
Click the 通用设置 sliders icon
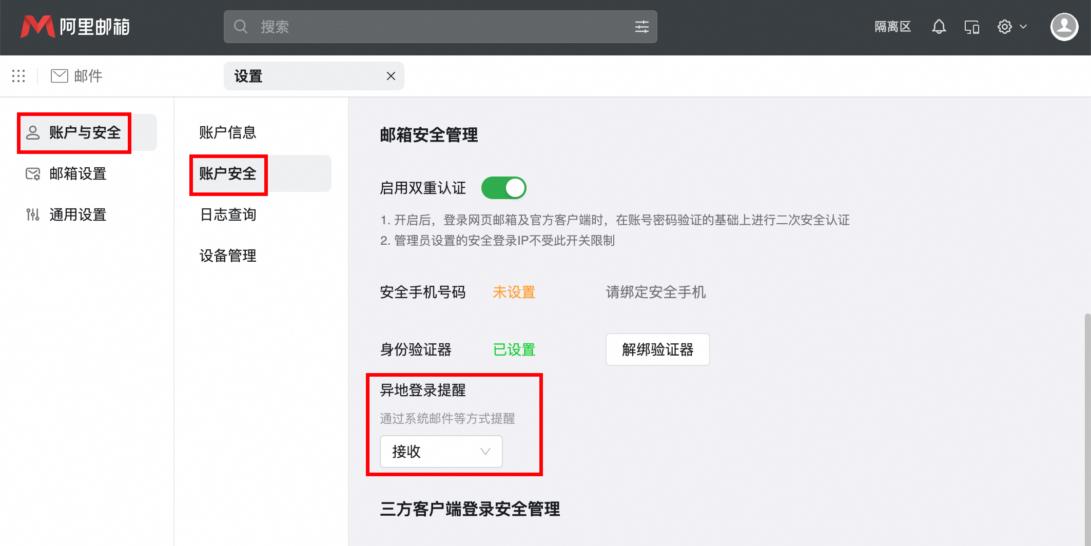tap(32, 215)
